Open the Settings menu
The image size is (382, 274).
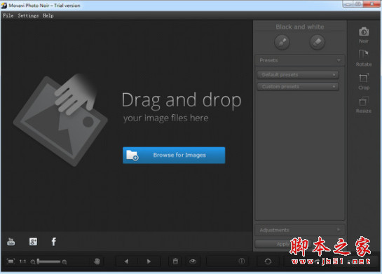[28, 15]
